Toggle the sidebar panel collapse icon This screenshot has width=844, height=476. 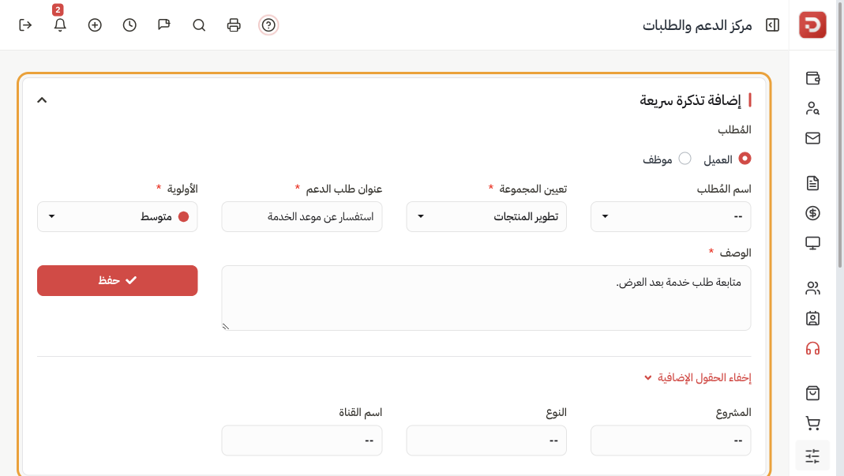[x=772, y=24]
